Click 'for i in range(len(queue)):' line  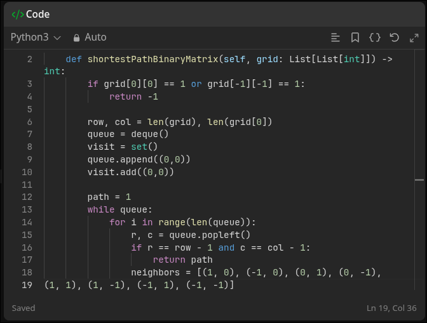pos(182,222)
